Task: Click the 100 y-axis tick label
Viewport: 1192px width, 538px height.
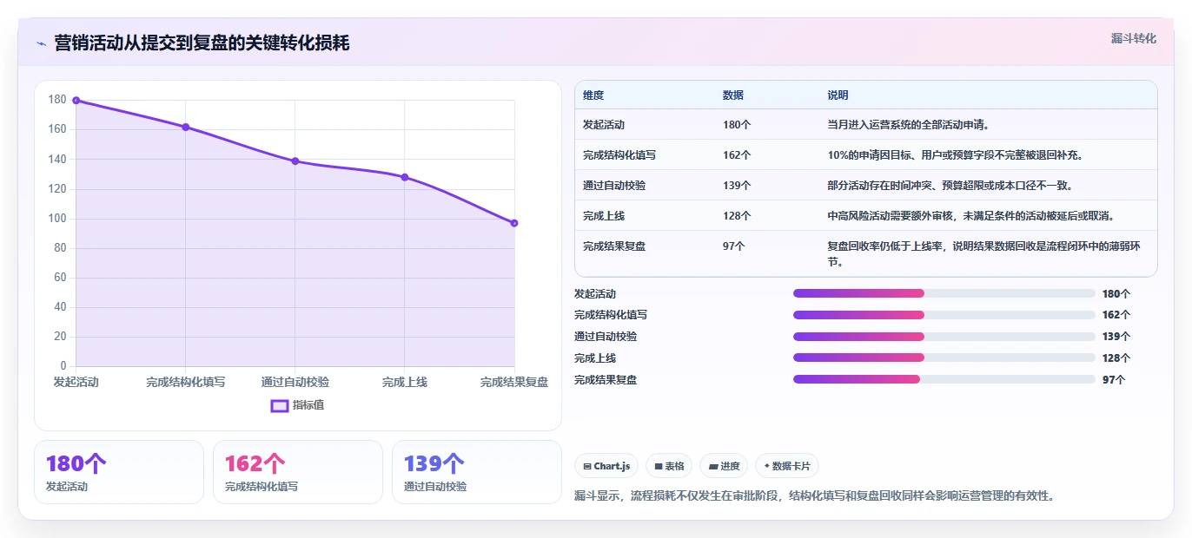Action: pyautogui.click(x=57, y=219)
